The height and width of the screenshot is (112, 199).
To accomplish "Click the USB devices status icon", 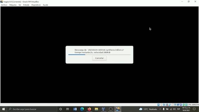I will tap(170, 105).
